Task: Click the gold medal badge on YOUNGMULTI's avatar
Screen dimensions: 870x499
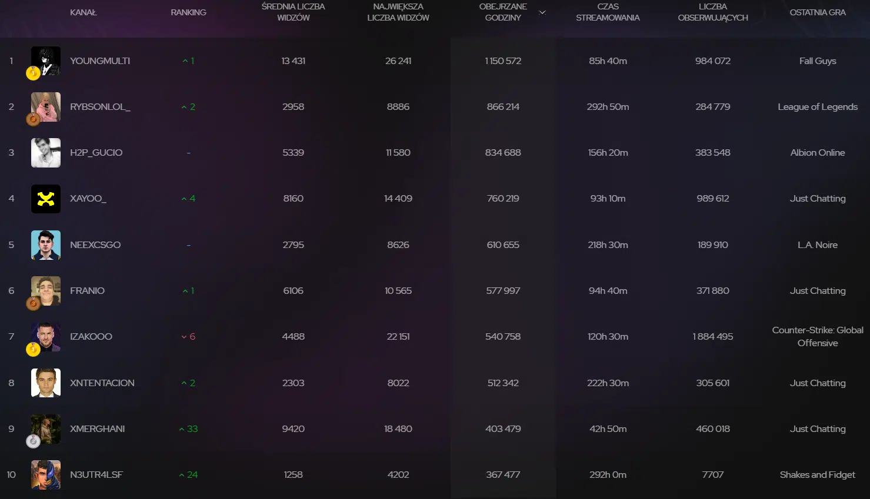Action: 33,73
